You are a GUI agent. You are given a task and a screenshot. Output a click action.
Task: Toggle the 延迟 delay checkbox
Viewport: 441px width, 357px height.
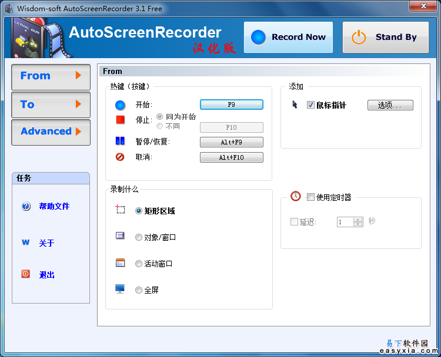pos(294,221)
